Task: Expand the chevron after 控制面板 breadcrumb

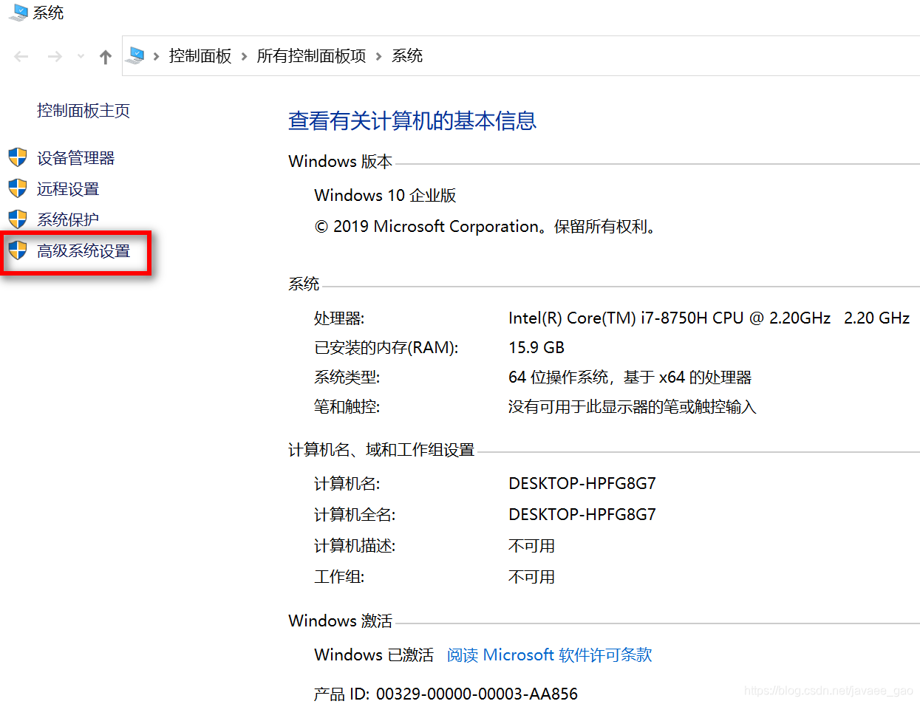Action: (x=244, y=56)
